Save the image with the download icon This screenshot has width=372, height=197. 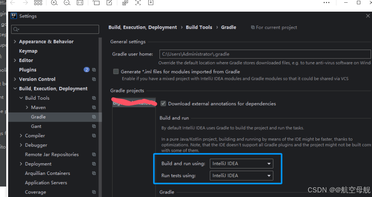[x=151, y=3]
